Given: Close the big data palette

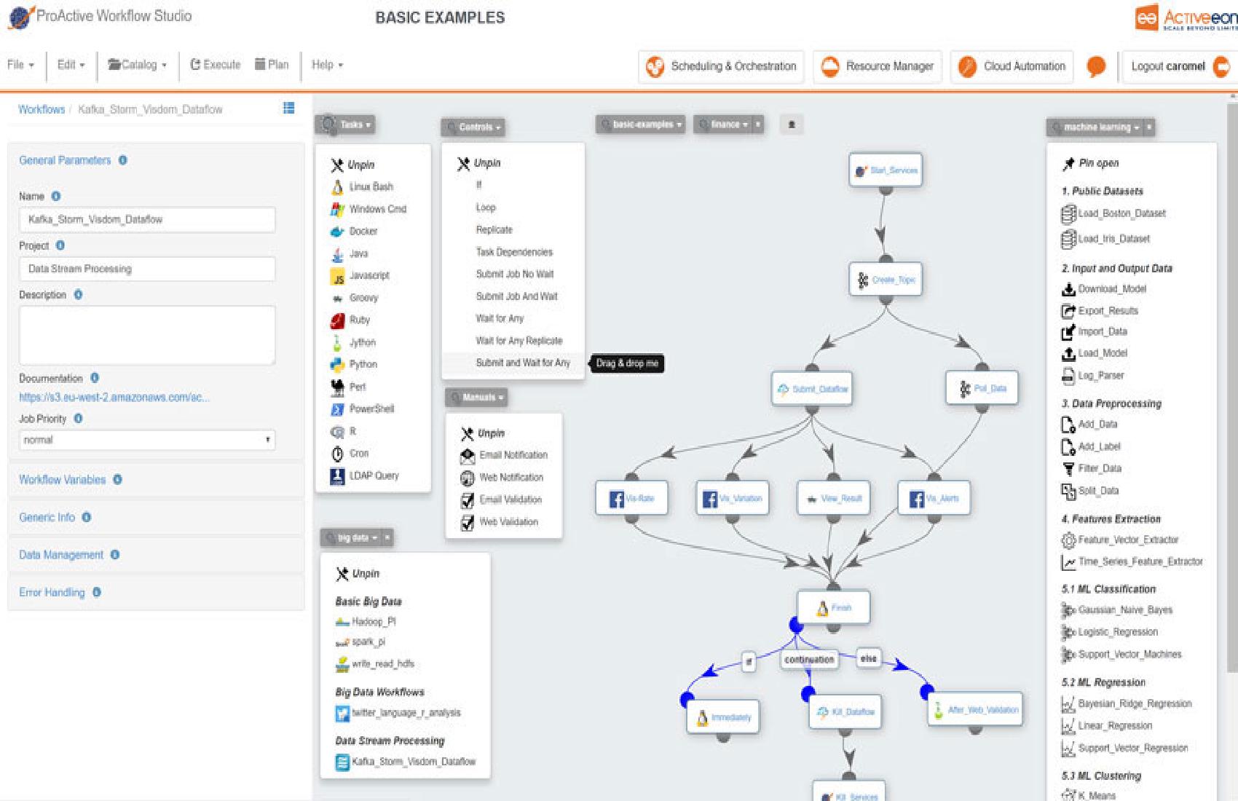Looking at the screenshot, I should point(387,537).
